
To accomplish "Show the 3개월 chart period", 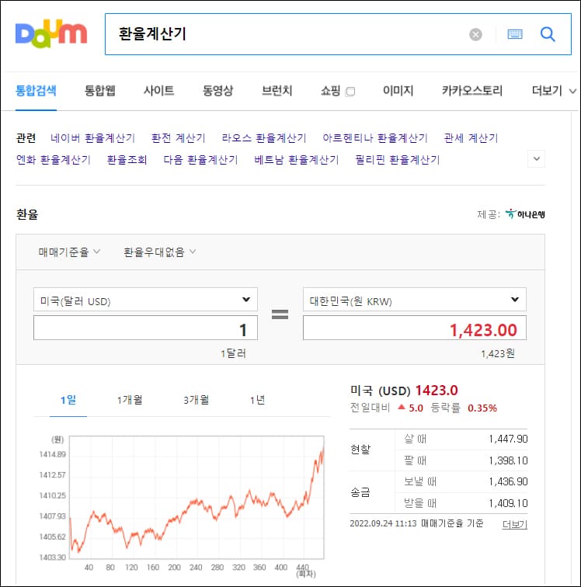I will [196, 400].
